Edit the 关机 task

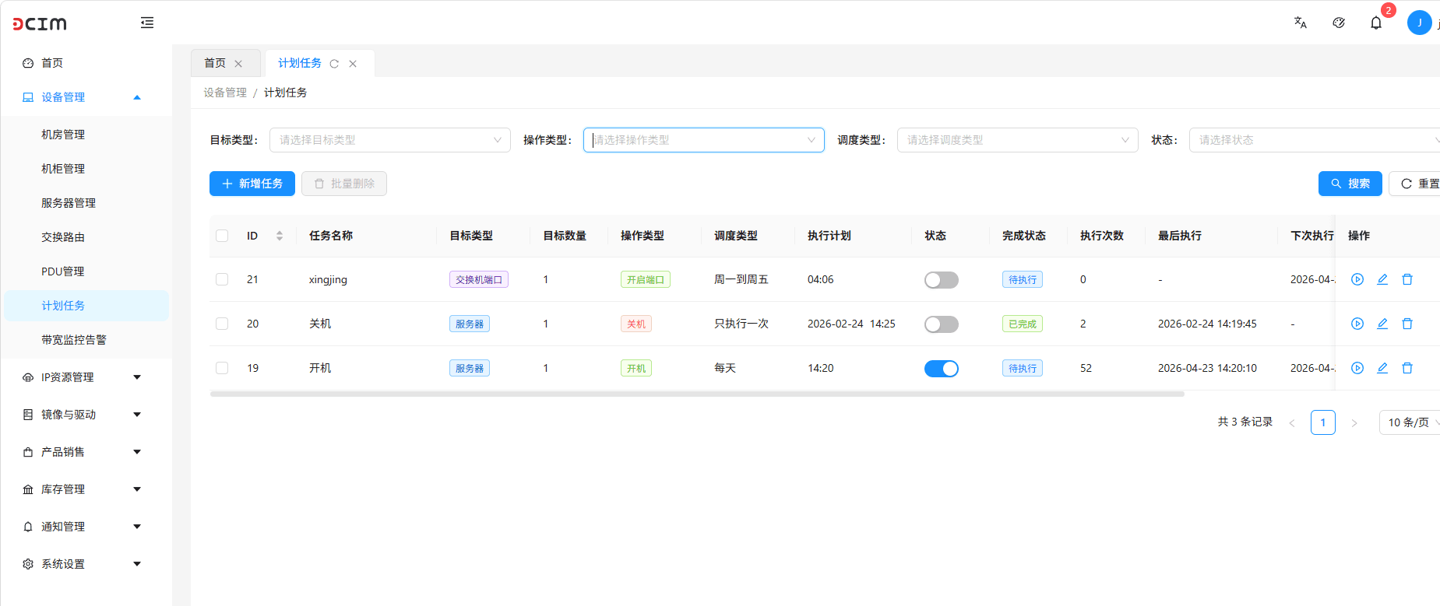click(x=1382, y=324)
